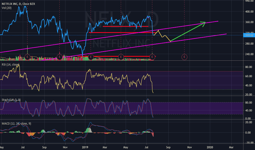The width and height of the screenshot is (255, 150).
Task: Click the NETFLIX INC, D, Cboe BZX title
Action: tap(18, 4)
